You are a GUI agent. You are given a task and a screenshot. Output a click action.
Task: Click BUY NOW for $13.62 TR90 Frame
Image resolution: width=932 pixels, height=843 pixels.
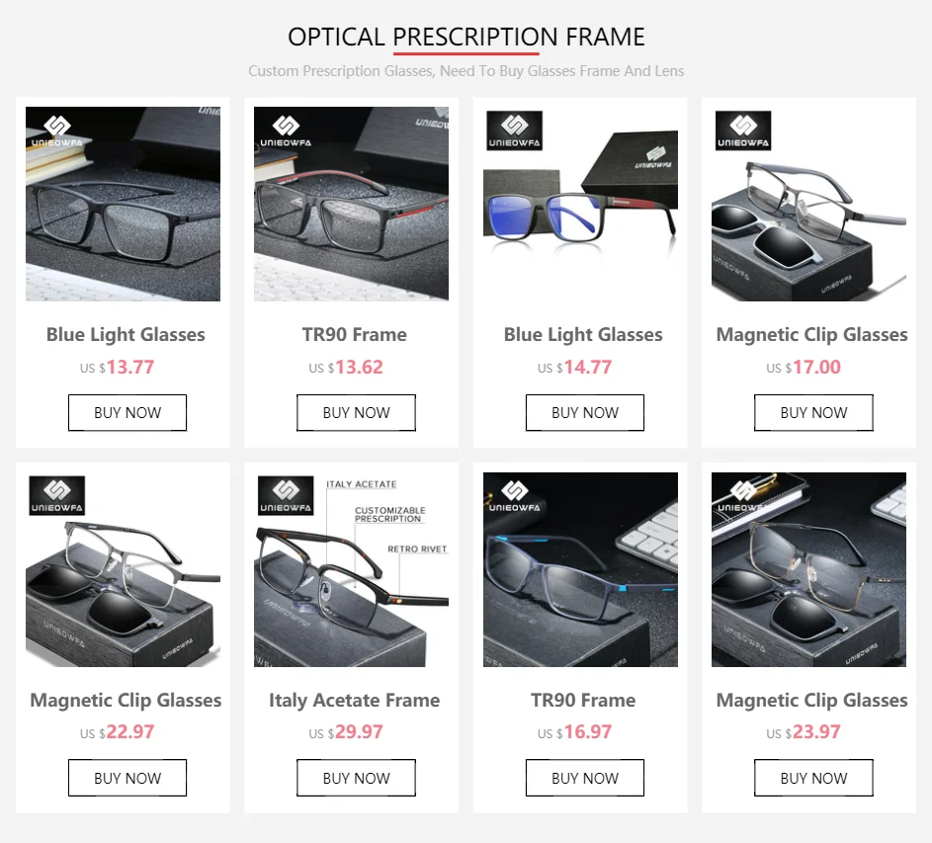click(x=356, y=412)
